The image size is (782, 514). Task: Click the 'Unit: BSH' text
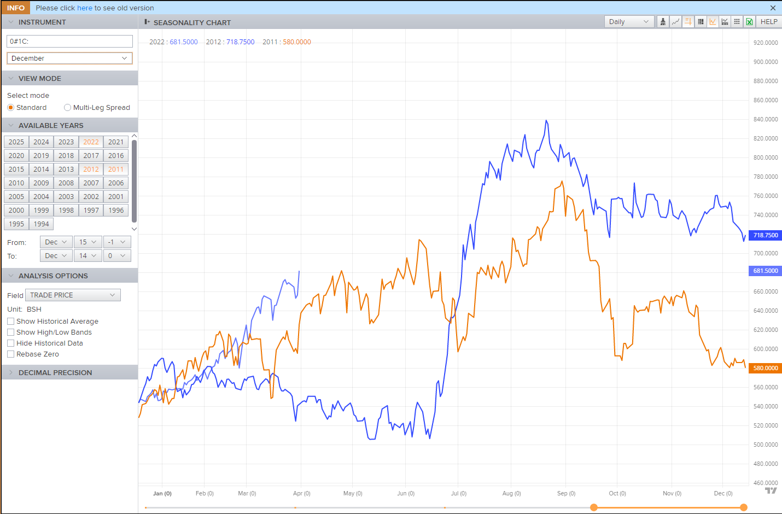(x=24, y=309)
